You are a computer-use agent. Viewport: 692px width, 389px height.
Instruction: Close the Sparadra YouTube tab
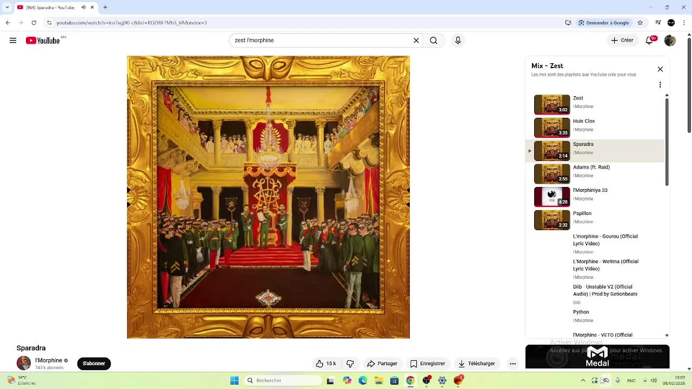pyautogui.click(x=92, y=8)
